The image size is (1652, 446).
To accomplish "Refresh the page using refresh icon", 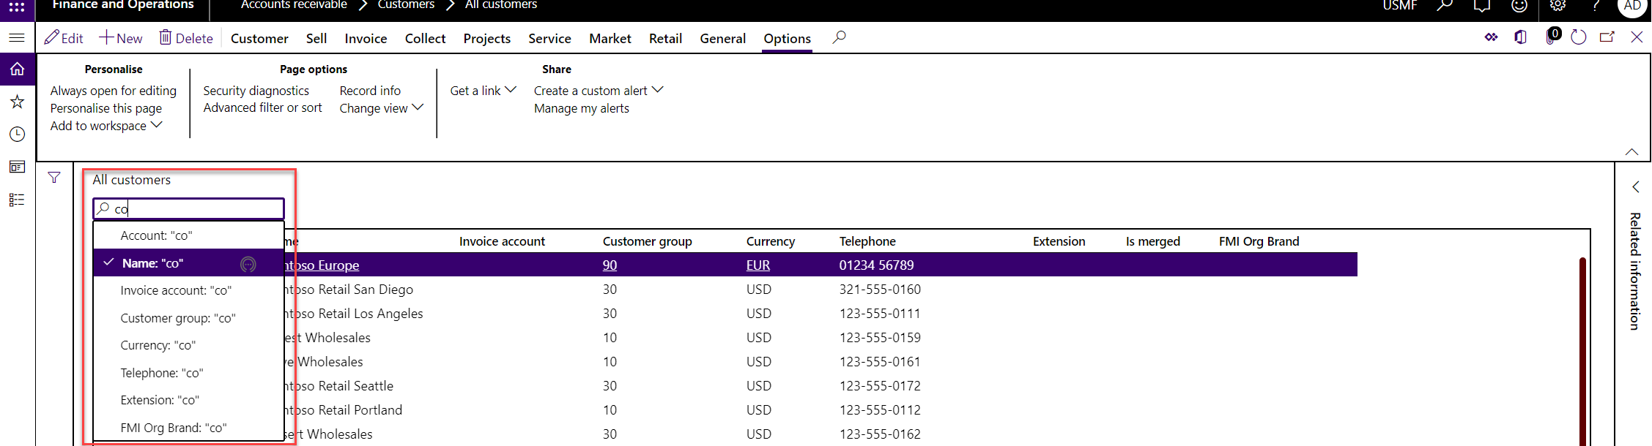I will click(x=1579, y=37).
